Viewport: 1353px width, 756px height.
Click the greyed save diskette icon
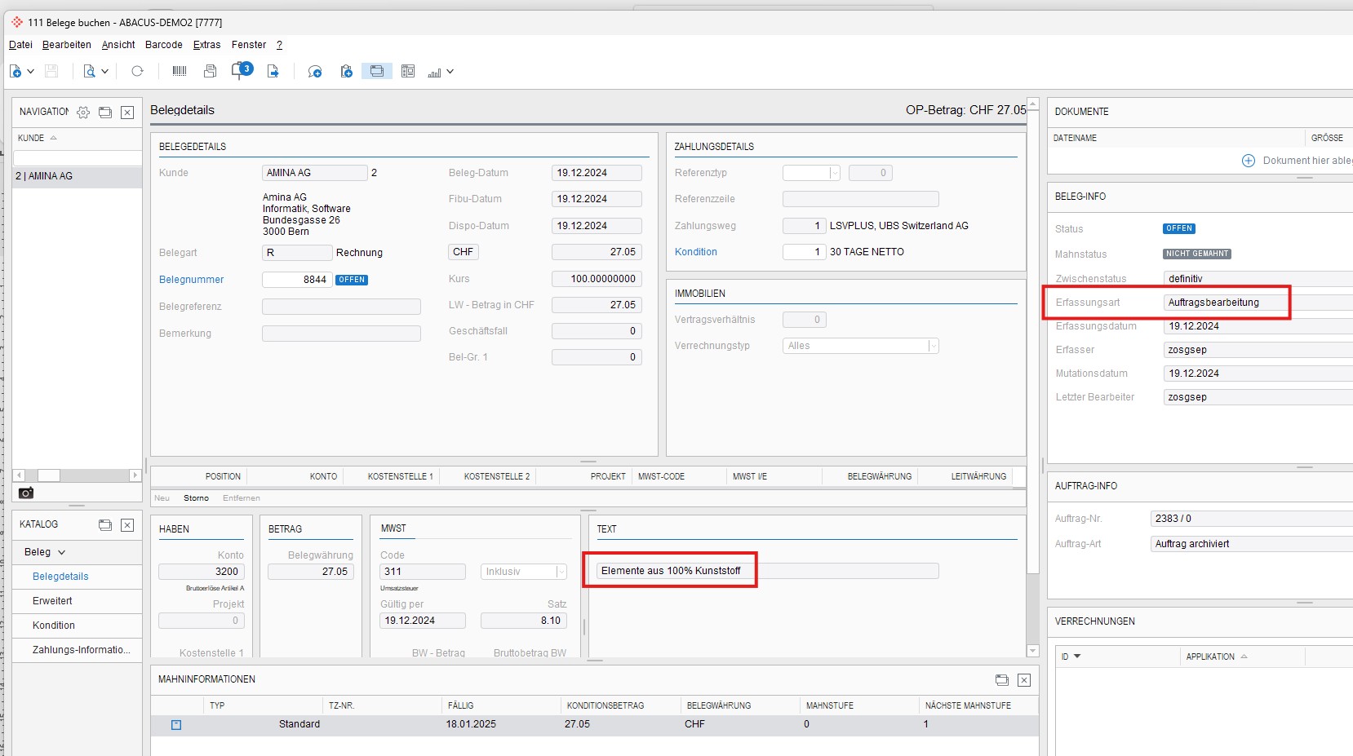51,72
